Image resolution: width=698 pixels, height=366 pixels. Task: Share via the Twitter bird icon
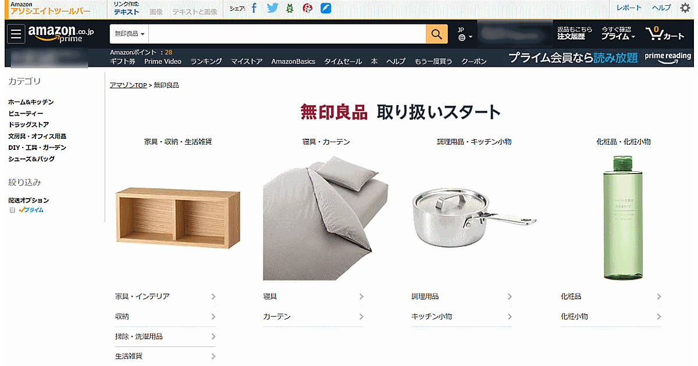tap(272, 8)
